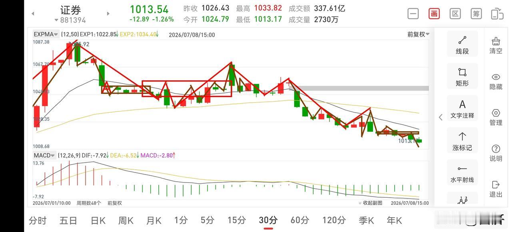Switch to the 5分 period tab

[208, 220]
